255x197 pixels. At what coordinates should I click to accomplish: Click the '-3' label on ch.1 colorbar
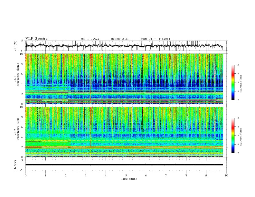point(237,65)
